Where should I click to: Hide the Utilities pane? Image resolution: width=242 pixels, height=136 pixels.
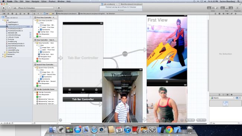click(x=231, y=8)
